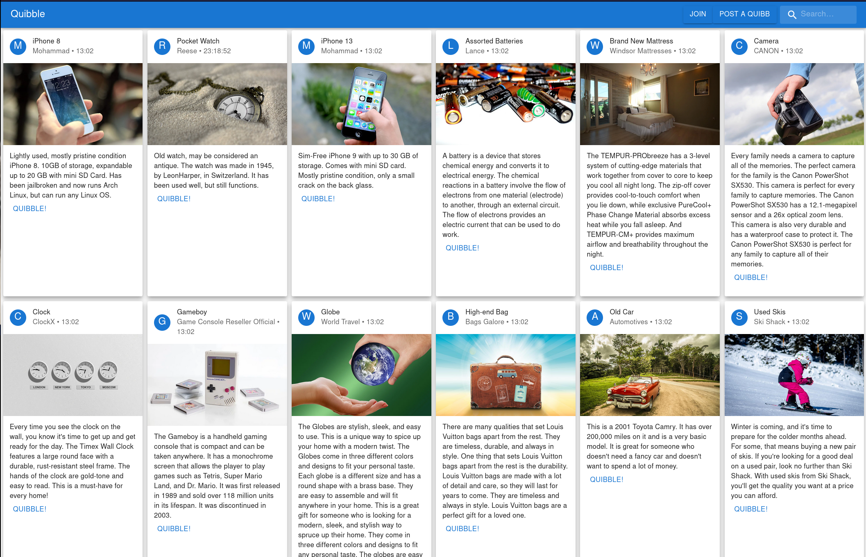866x557 pixels.
Task: Click 'Windsor Mattresses • 13:02' subheader
Action: (653, 51)
